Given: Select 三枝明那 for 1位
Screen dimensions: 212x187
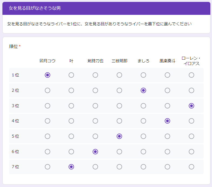Looking at the screenshot, I should click(x=119, y=75).
